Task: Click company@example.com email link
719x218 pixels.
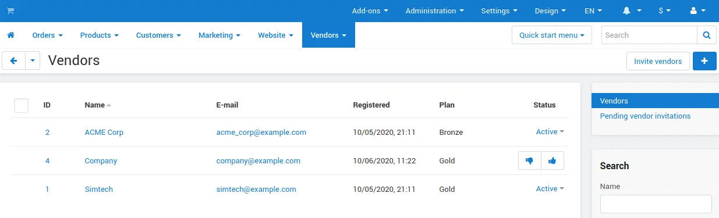Action: [x=258, y=161]
